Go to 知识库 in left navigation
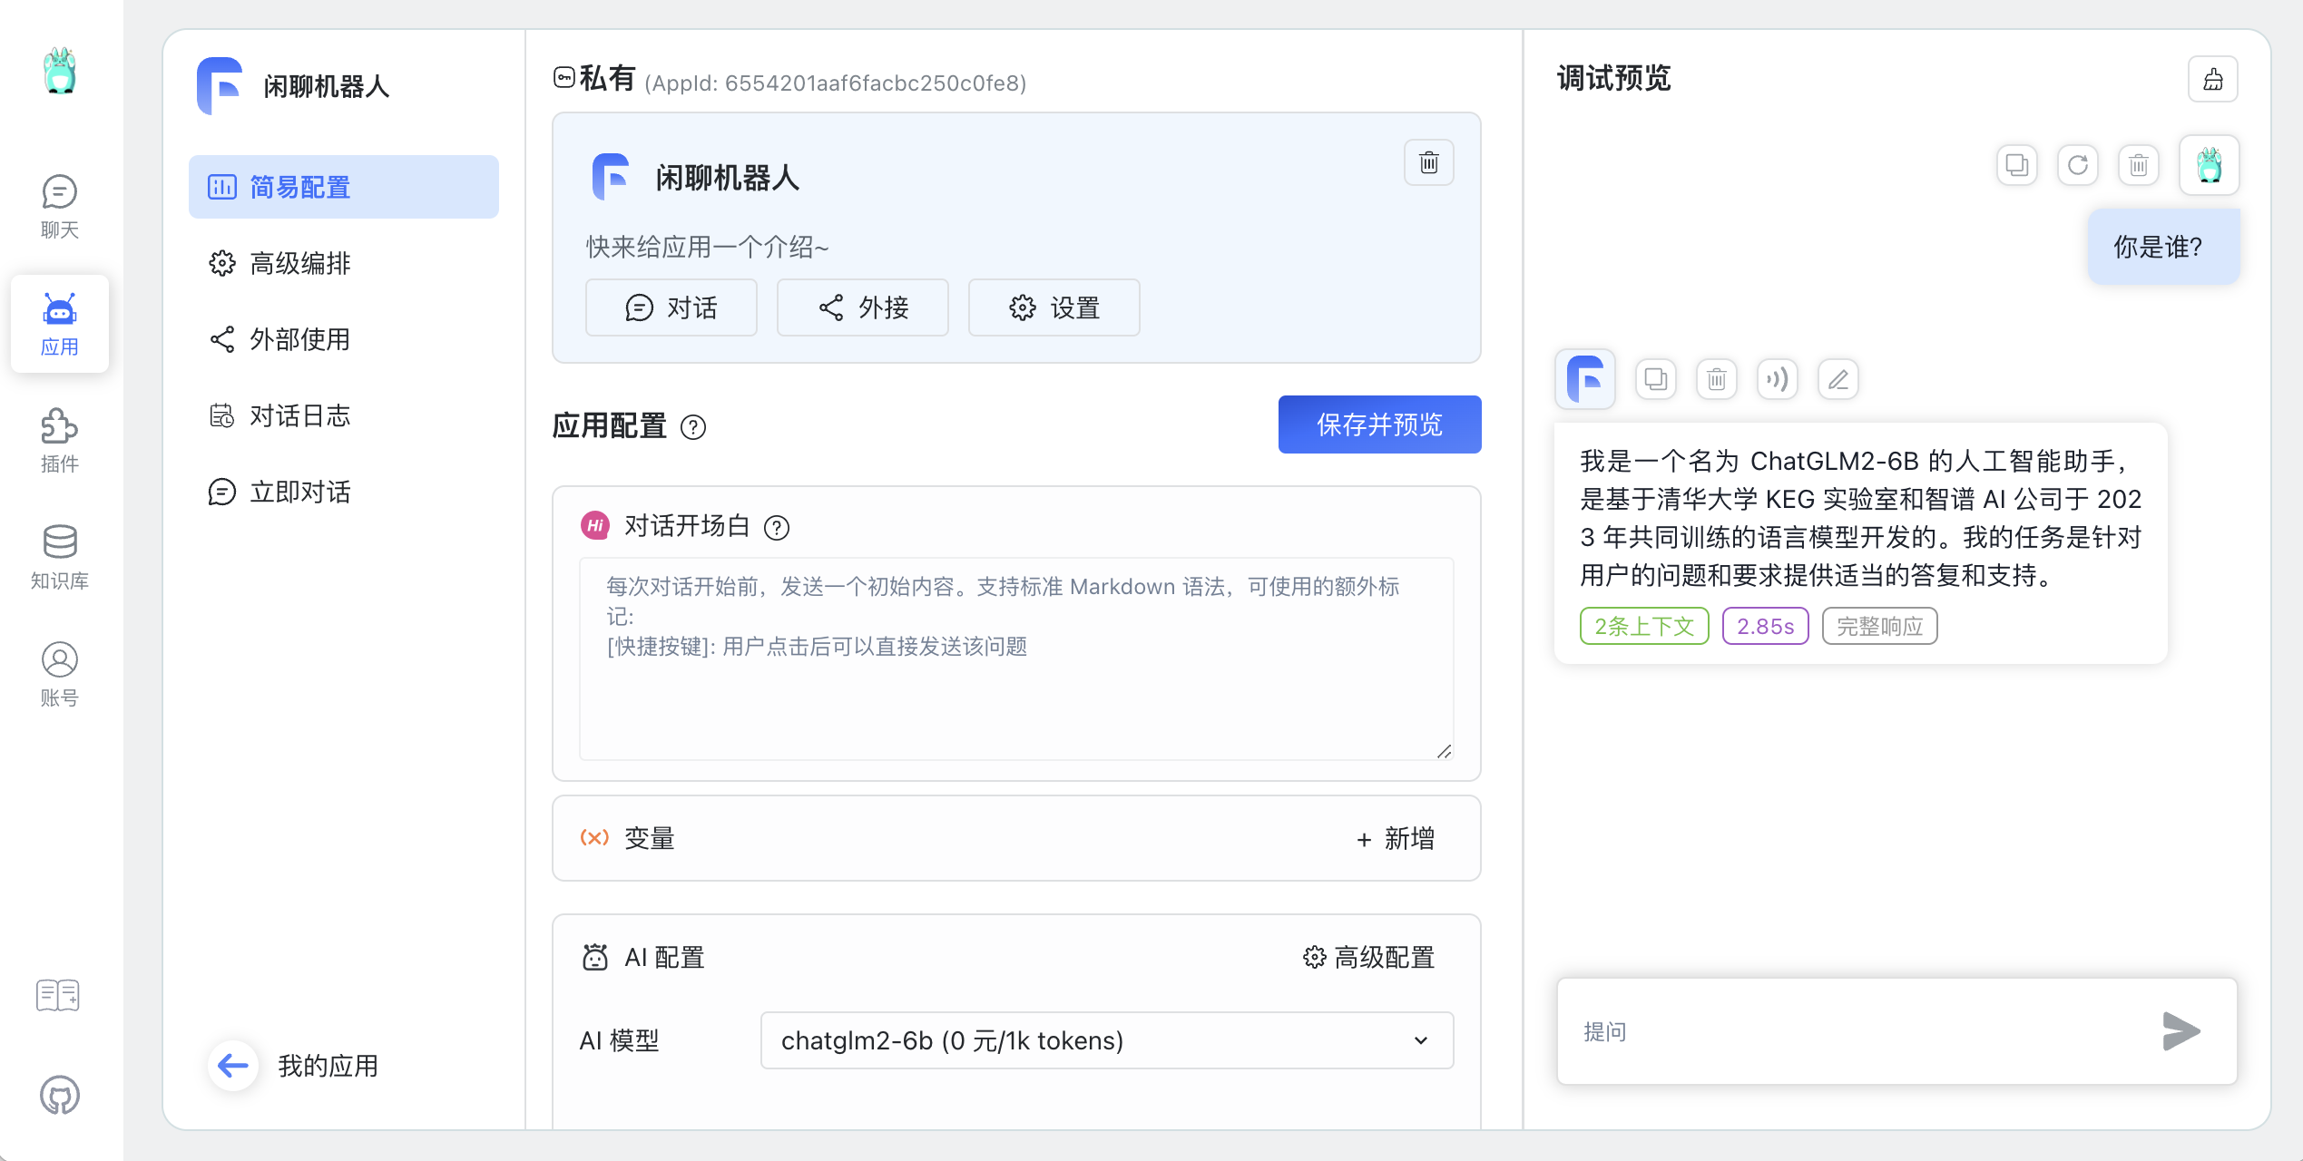 [x=60, y=556]
